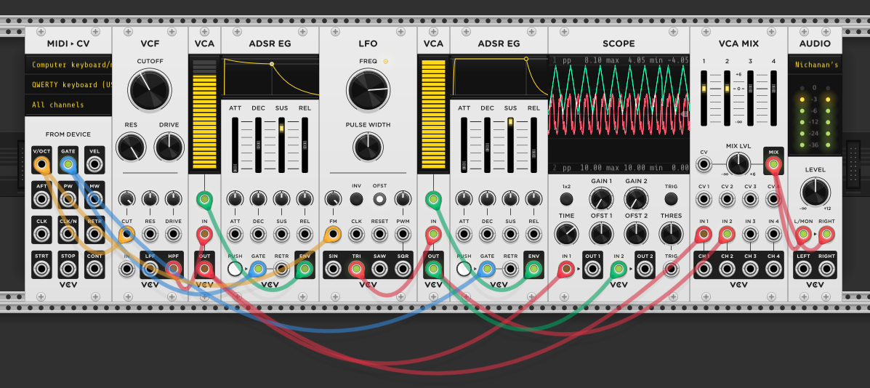The width and height of the screenshot is (870, 388).
Task: Click the CONT jack on MIDI-CV
Action: coord(95,269)
